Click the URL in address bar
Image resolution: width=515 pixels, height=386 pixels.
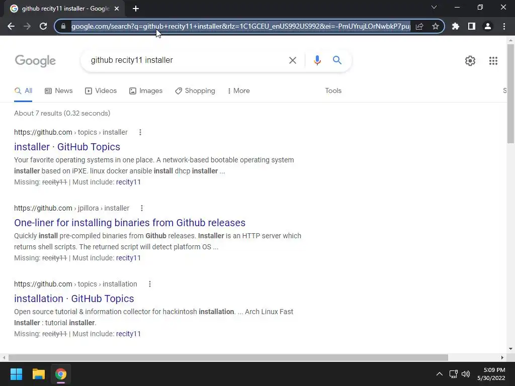(241, 26)
